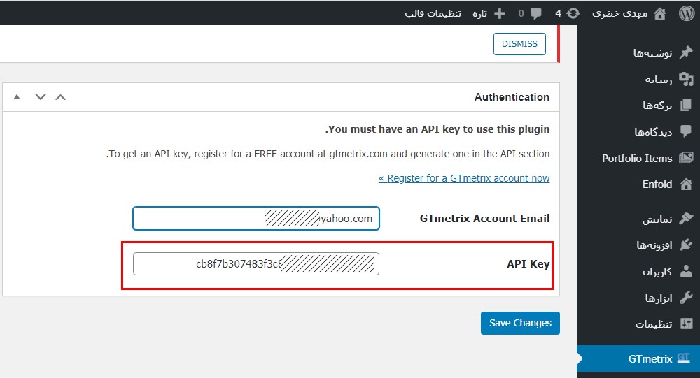The width and height of the screenshot is (700, 378).
Task: Click the pages icon beside برگه‌ها
Action: [x=686, y=106]
